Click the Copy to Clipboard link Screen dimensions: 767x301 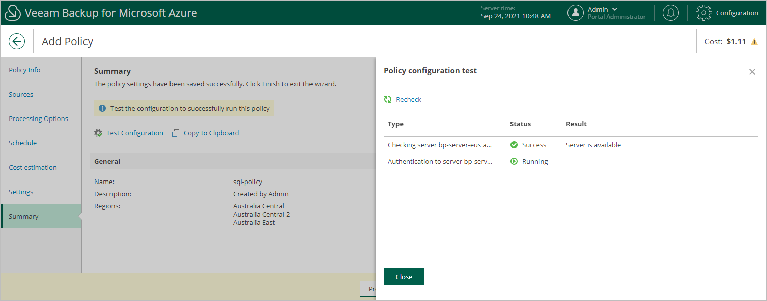click(x=211, y=133)
